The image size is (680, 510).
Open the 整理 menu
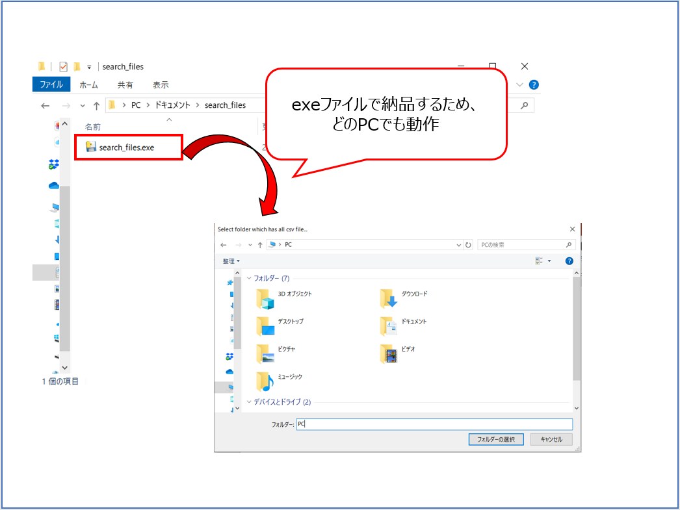pyautogui.click(x=231, y=261)
